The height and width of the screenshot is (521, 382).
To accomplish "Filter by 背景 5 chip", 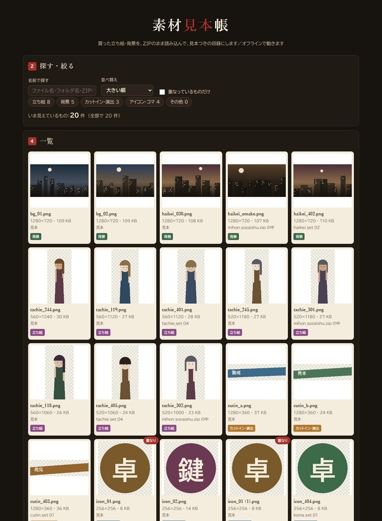I will (x=68, y=102).
